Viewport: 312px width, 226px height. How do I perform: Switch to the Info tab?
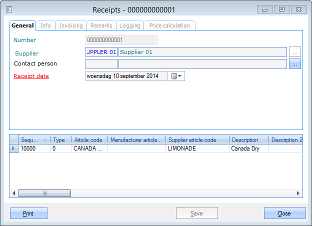coord(45,25)
